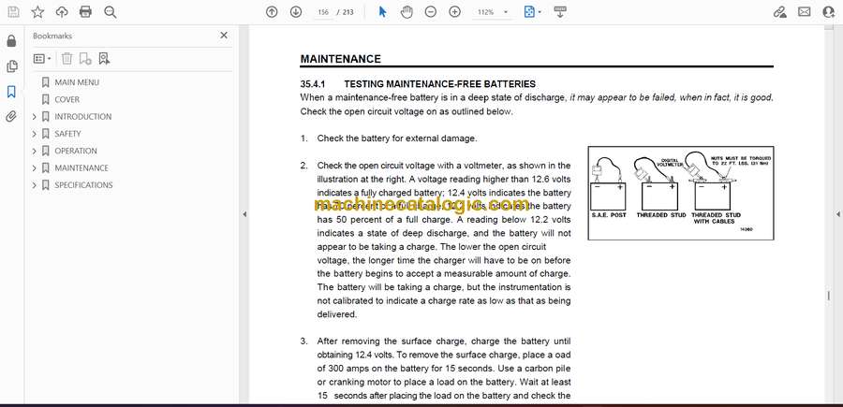Go to the previous page with the up arrow
843x407 pixels.
pyautogui.click(x=272, y=12)
